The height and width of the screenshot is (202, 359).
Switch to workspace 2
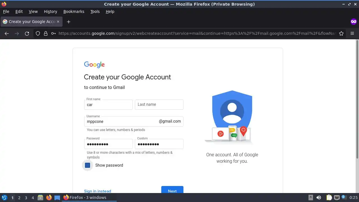coord(19,198)
